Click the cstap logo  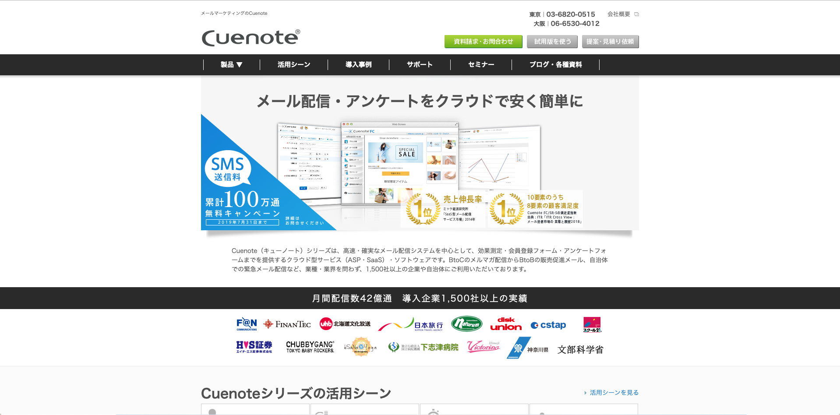pos(548,325)
